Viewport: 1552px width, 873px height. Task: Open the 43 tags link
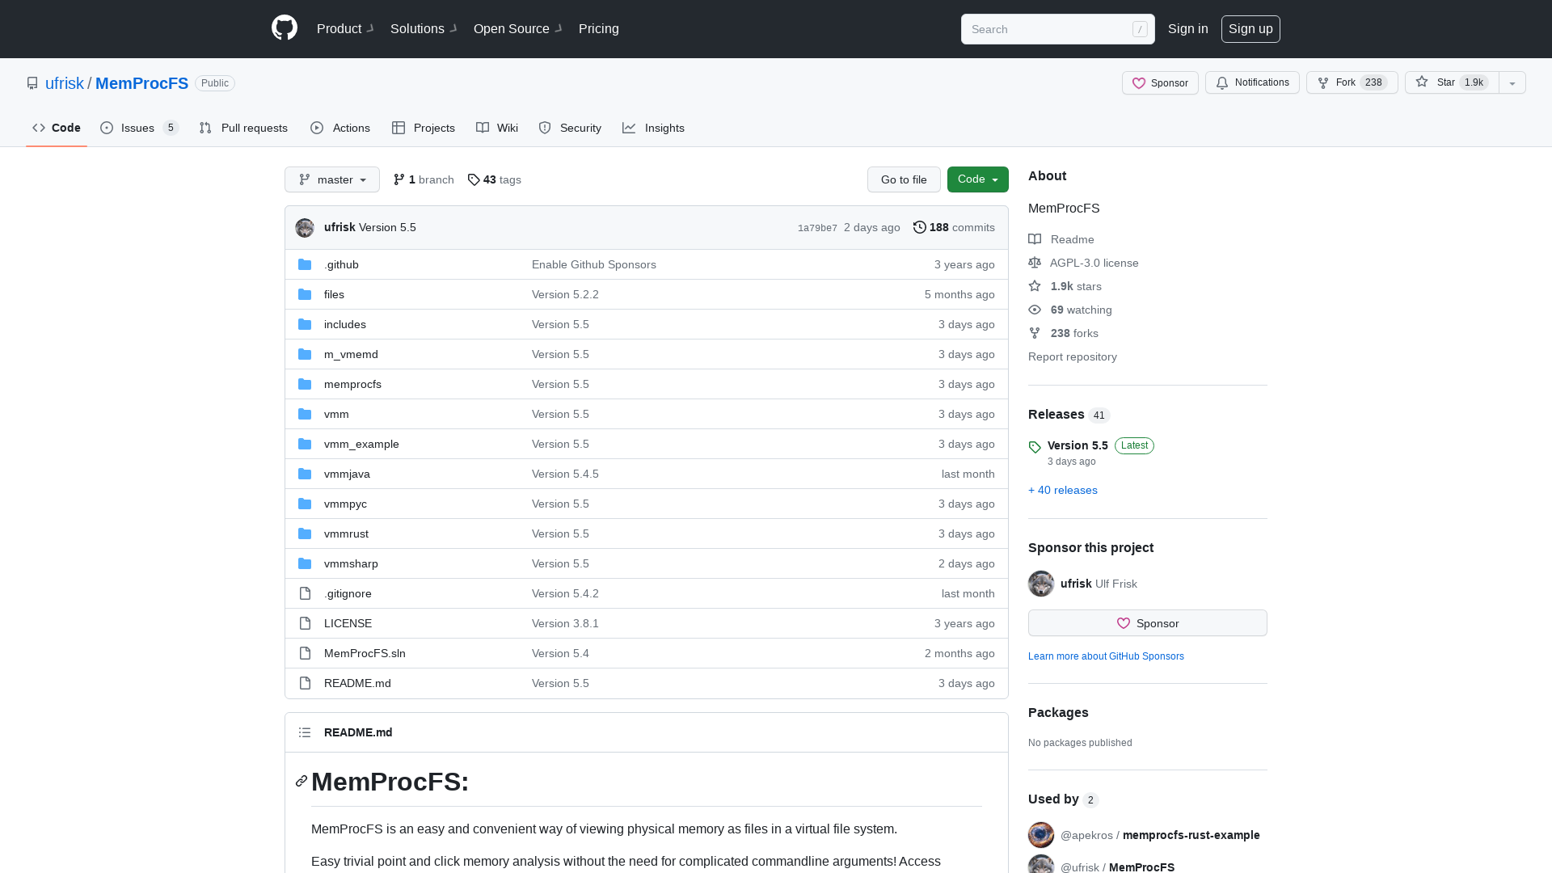pos(495,179)
